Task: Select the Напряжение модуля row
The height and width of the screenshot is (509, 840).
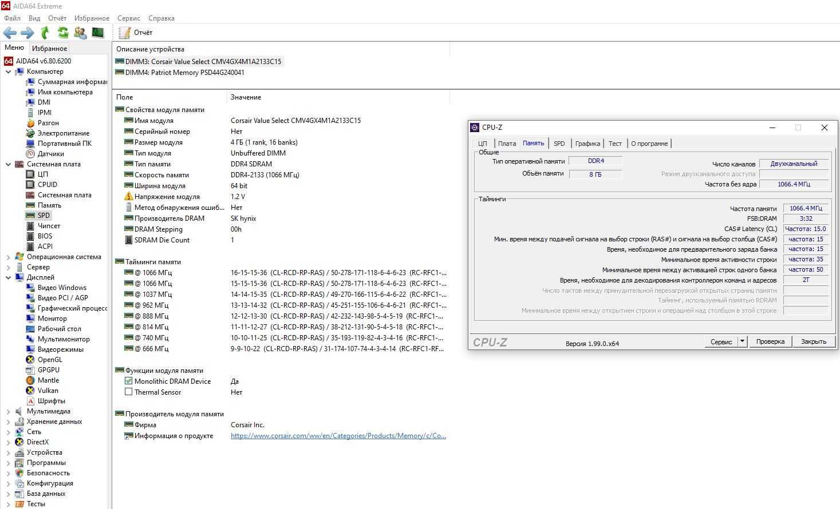Action: click(281, 197)
